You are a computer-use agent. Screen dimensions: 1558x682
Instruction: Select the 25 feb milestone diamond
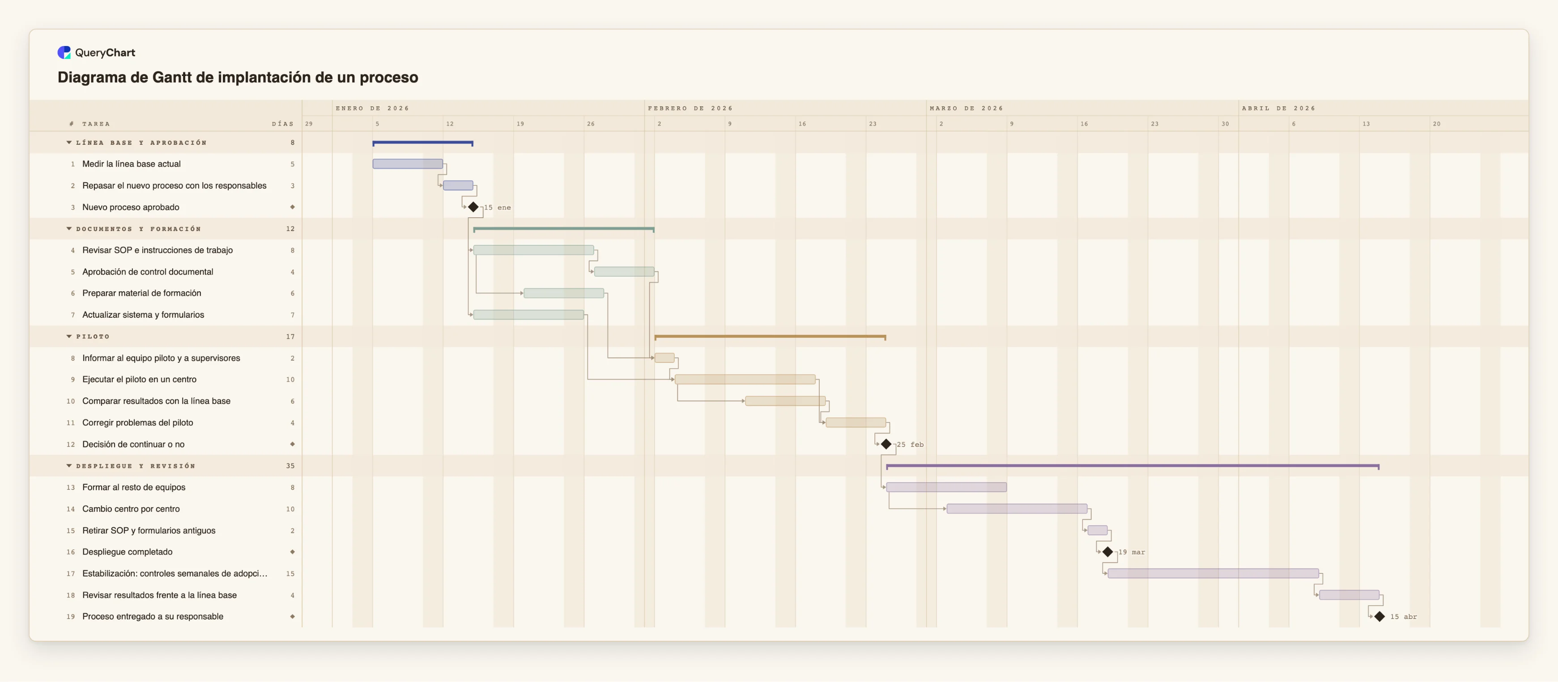(886, 444)
